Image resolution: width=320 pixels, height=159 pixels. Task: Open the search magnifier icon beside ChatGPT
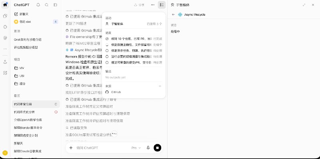coord(46,5)
